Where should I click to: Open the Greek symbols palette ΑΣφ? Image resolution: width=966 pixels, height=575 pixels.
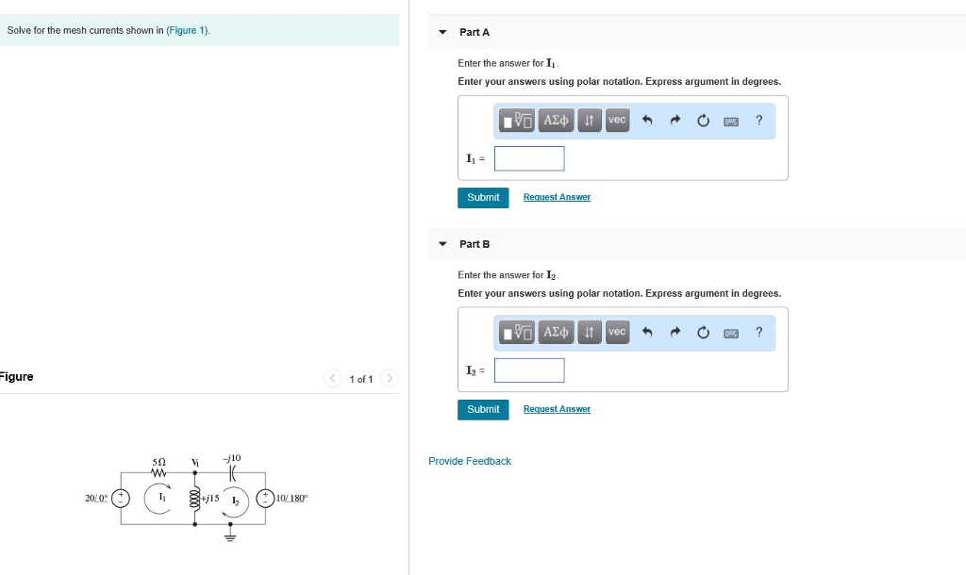556,121
